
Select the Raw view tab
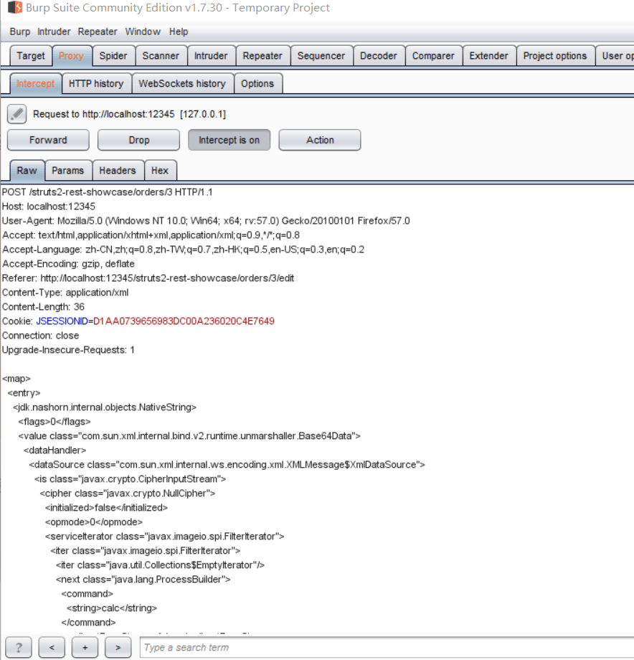27,171
